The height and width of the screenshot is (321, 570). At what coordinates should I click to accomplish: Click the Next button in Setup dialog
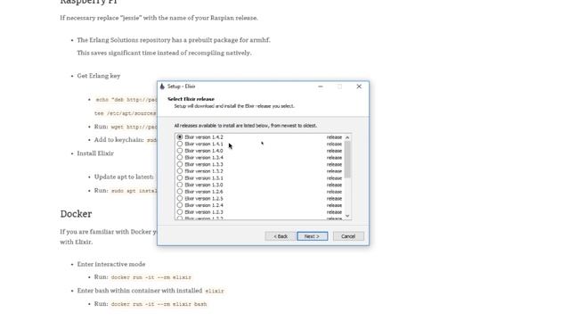point(312,236)
